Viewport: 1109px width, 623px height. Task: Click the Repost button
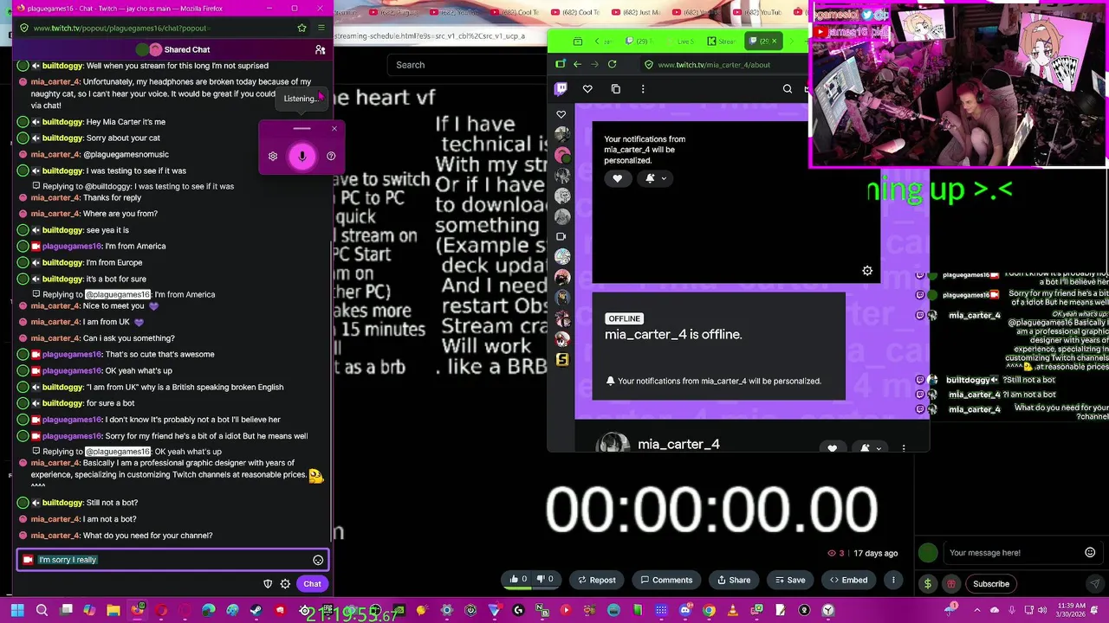click(597, 580)
